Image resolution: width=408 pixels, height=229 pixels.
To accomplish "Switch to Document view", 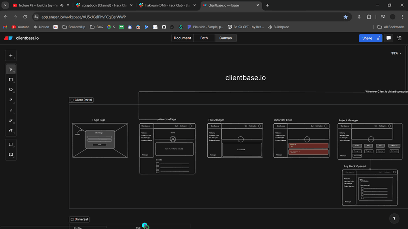I will point(182,38).
